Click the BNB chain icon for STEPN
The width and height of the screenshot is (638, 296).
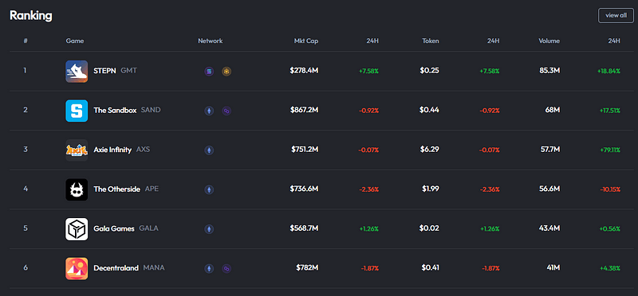pos(226,72)
